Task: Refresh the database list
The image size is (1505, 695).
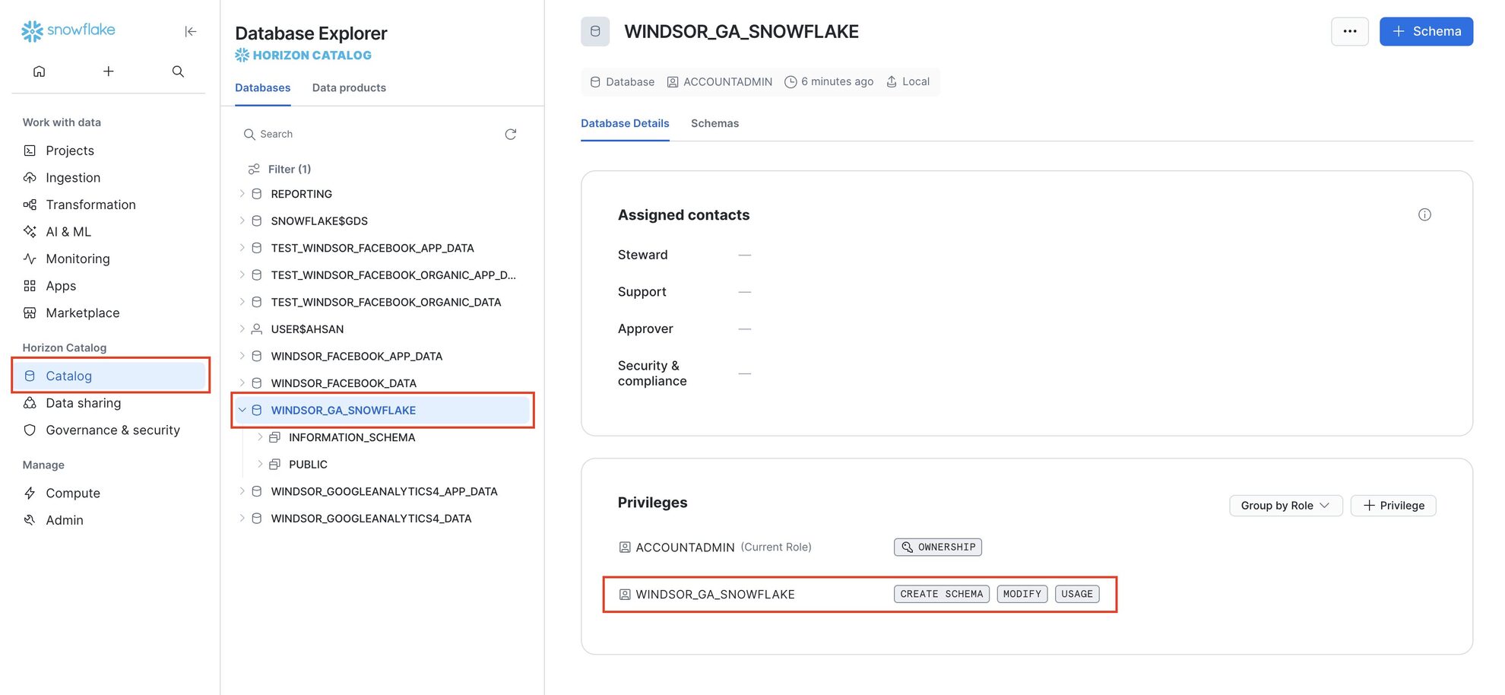Action: click(511, 134)
